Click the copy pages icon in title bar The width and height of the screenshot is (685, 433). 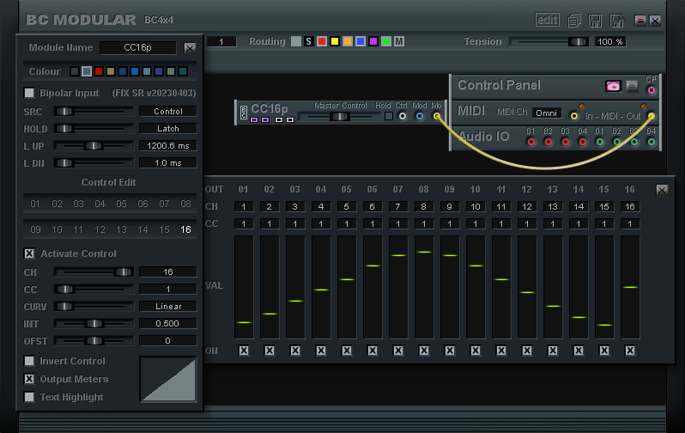click(575, 20)
